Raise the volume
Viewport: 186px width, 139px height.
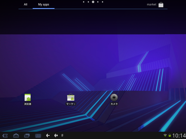[56, 136]
